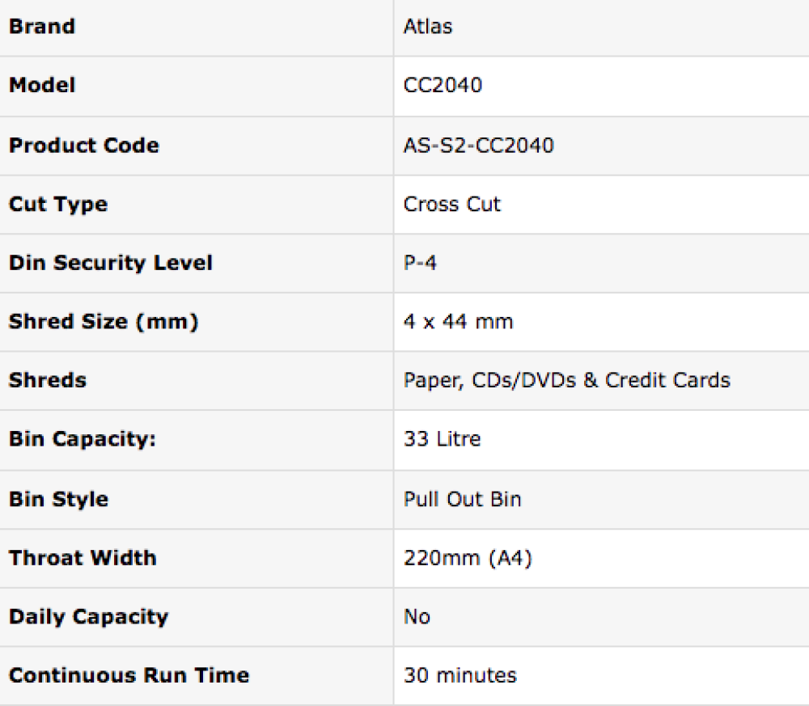Click the Shred Size (mm) label
809x706 pixels.
click(104, 321)
